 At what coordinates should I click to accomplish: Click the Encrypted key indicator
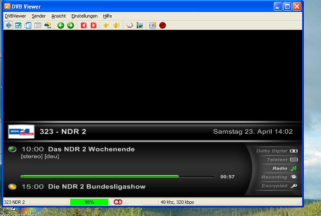pyautogui.click(x=280, y=186)
